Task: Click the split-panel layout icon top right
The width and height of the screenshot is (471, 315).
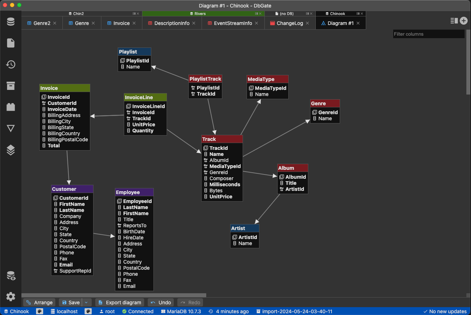Action: 454,21
